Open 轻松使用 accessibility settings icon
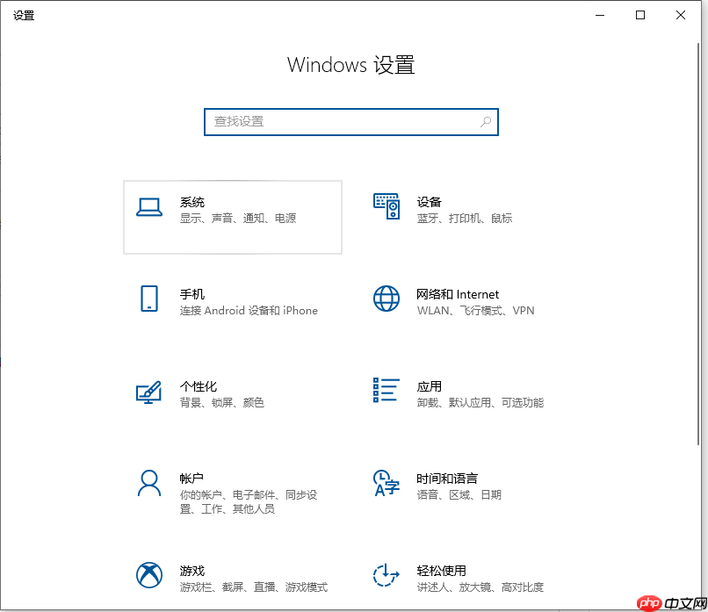The height and width of the screenshot is (612, 708). point(387,576)
